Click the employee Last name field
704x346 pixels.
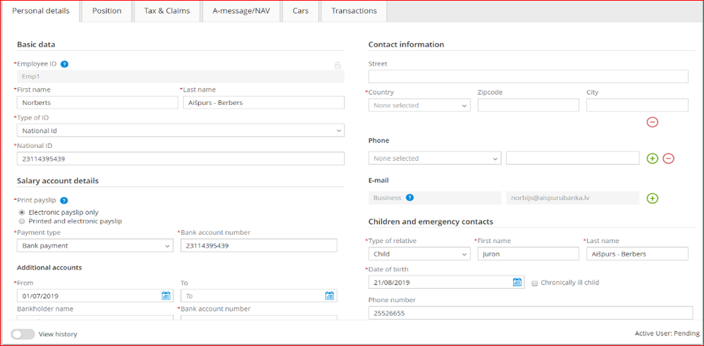click(264, 102)
